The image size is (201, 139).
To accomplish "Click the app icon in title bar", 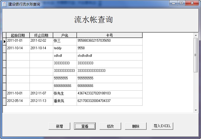I will 4,4.
